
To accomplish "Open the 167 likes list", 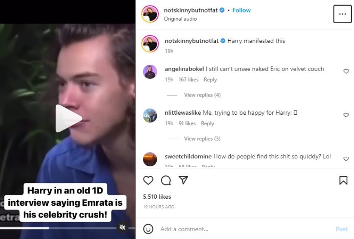I will click(189, 80).
